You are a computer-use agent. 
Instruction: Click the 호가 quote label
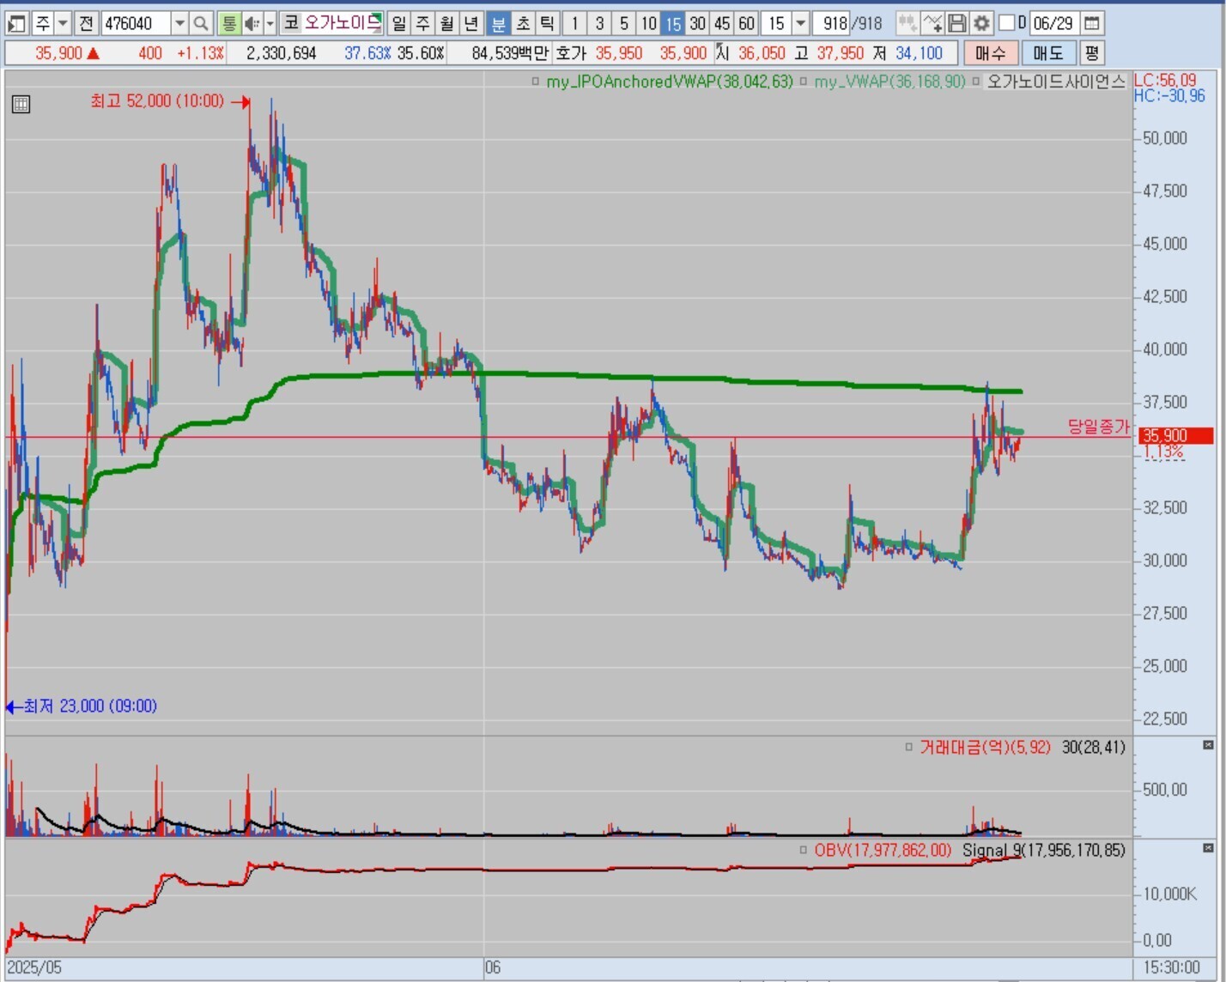pos(570,53)
